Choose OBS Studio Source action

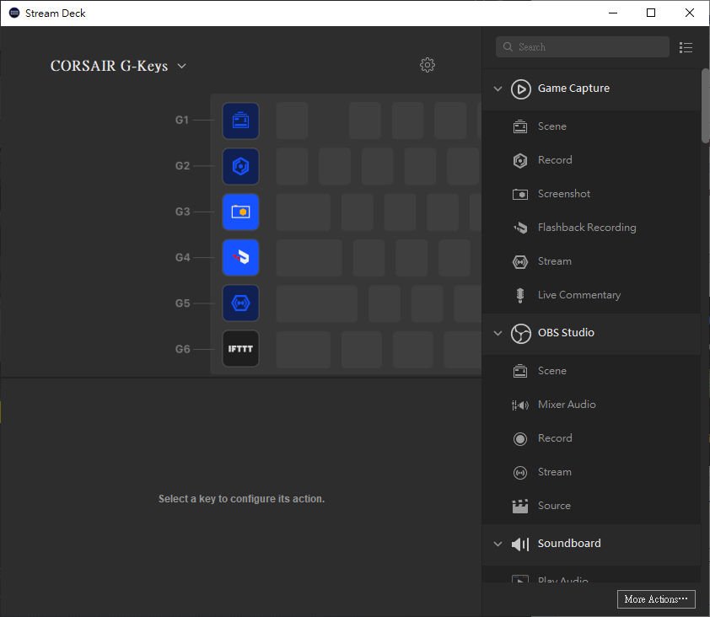(x=591, y=506)
